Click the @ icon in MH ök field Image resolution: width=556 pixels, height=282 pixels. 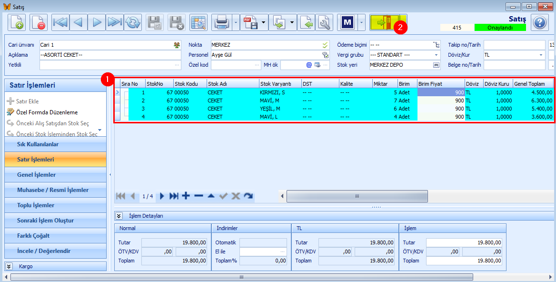309,65
